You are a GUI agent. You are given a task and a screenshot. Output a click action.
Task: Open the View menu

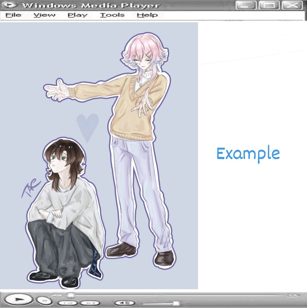pyautogui.click(x=44, y=15)
